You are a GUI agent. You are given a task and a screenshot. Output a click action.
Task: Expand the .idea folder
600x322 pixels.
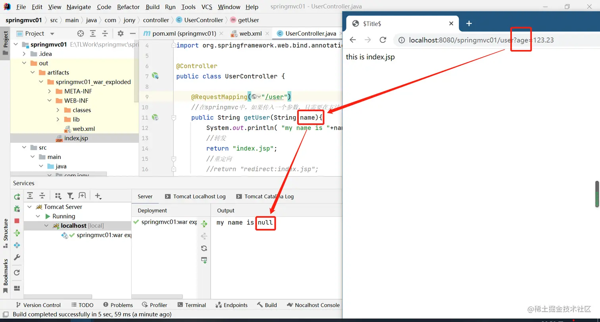(24, 54)
